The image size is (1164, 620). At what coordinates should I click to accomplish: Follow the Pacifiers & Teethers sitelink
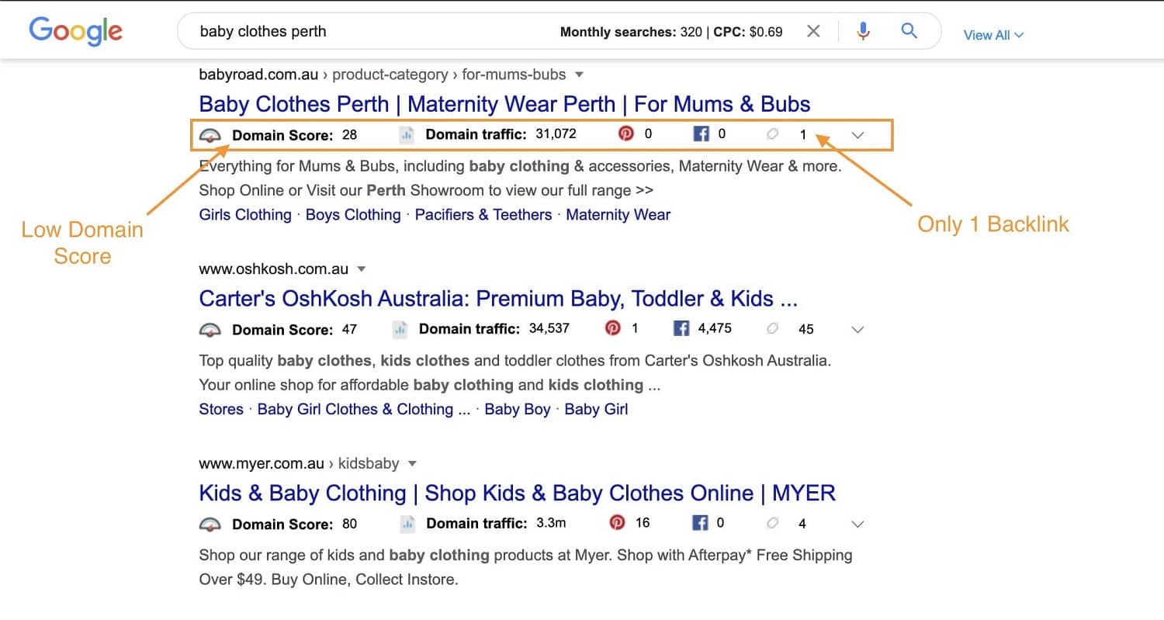pyautogui.click(x=483, y=215)
